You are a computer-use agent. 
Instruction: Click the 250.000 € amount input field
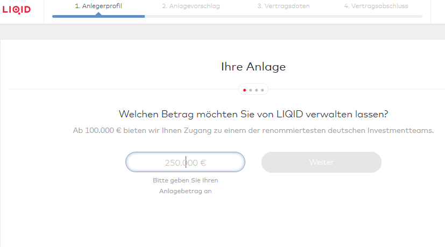click(x=185, y=162)
